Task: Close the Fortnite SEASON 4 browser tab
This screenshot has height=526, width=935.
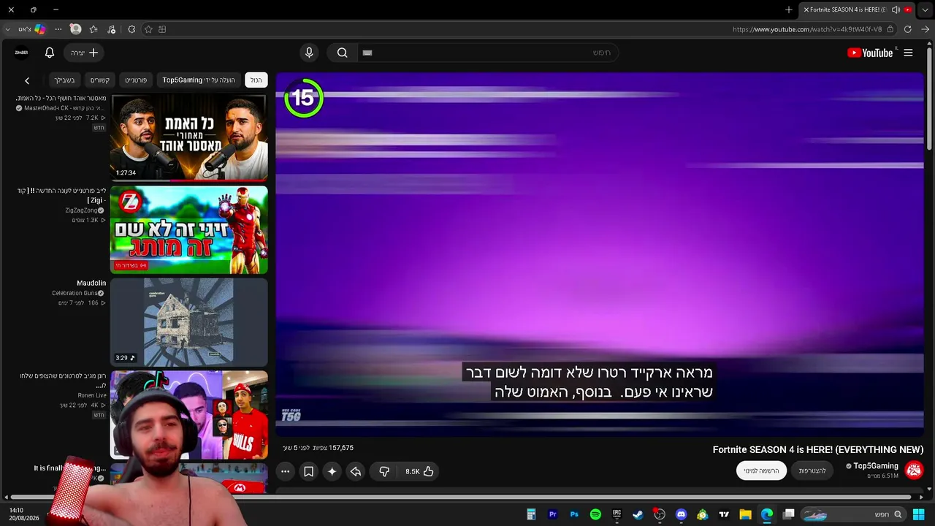Action: point(806,9)
